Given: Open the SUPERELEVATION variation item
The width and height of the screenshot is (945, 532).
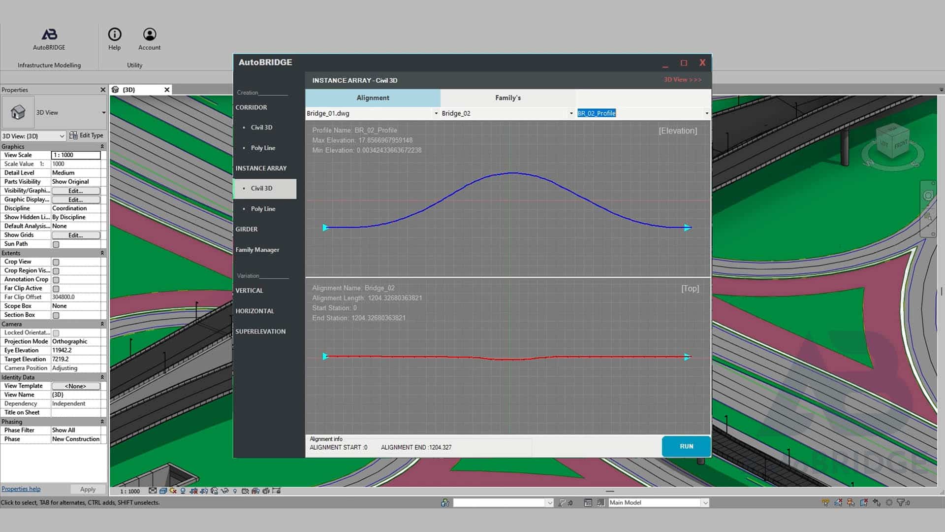Looking at the screenshot, I should (260, 332).
